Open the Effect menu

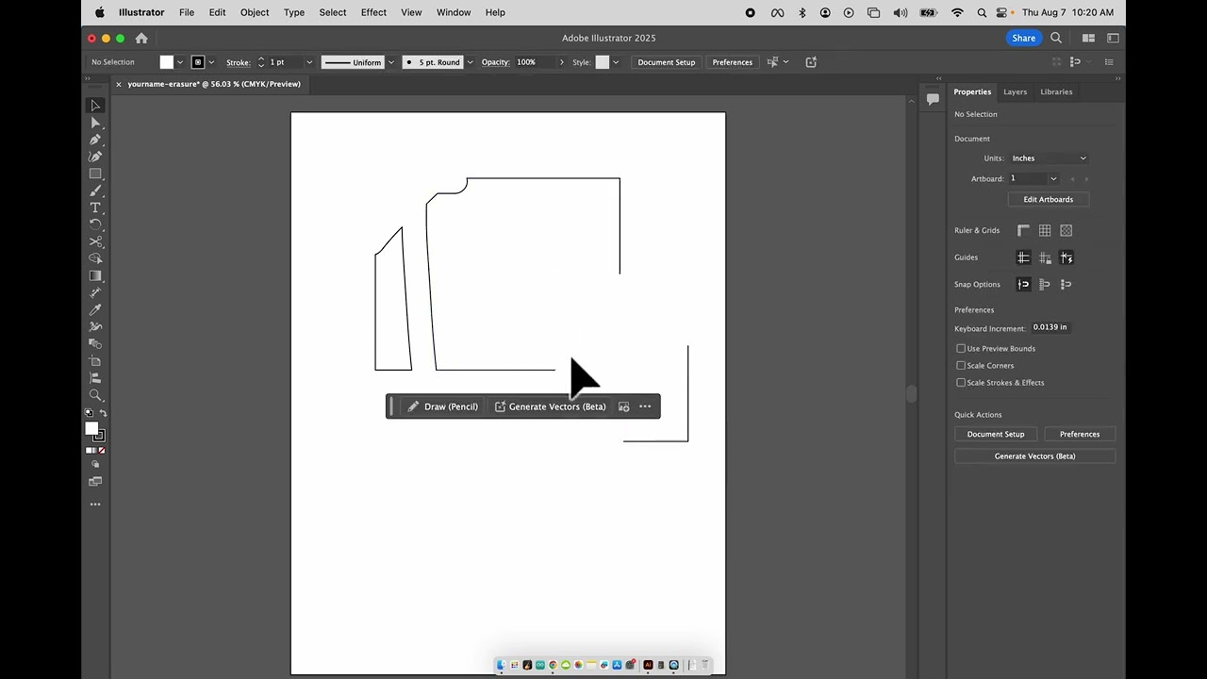[373, 12]
